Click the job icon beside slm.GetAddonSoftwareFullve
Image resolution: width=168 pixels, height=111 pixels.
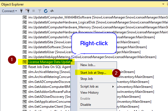pos(25,92)
